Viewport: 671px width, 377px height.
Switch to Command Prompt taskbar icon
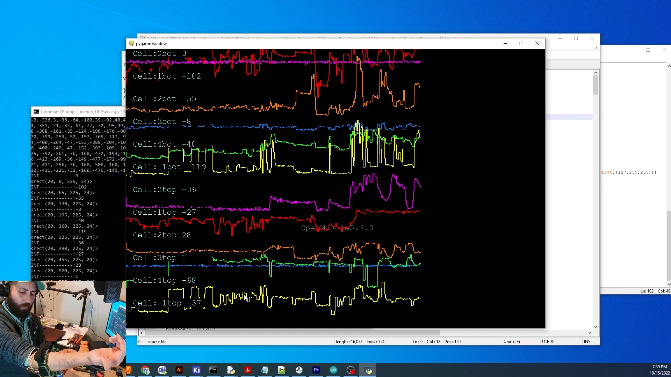(x=213, y=370)
